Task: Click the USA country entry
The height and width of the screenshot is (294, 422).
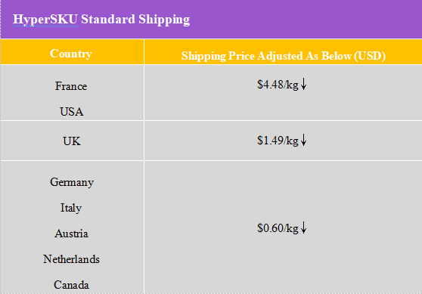Action: (72, 112)
